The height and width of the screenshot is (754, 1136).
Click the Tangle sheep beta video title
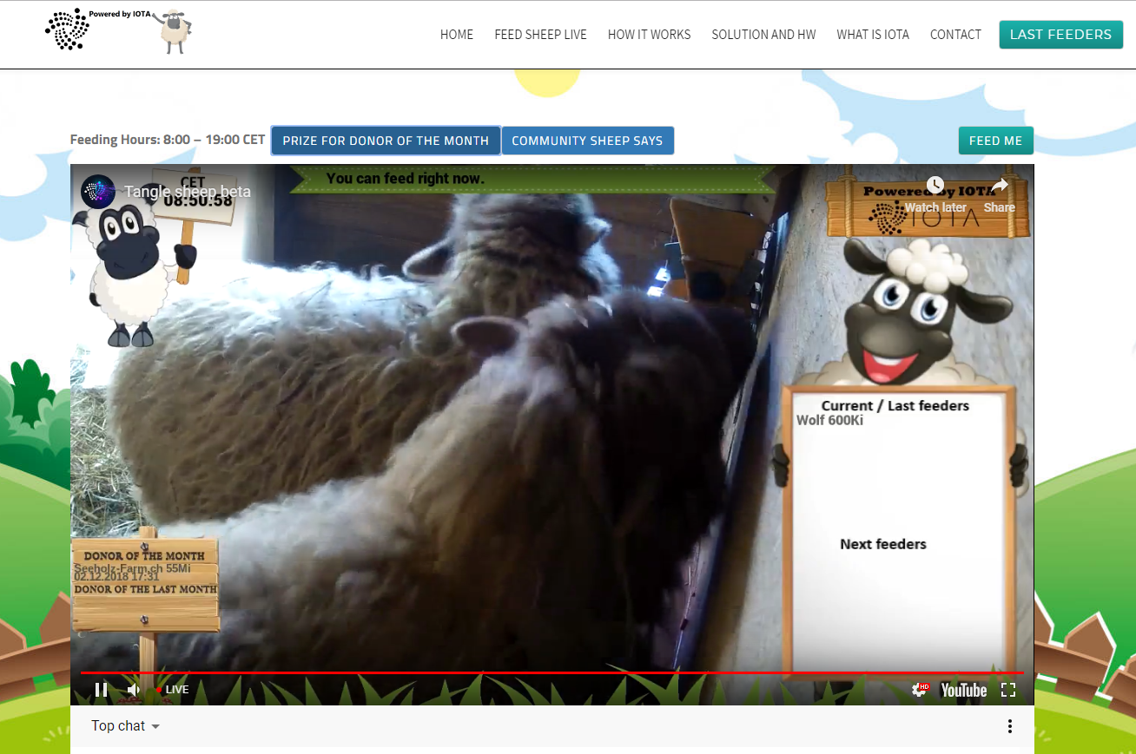click(188, 192)
